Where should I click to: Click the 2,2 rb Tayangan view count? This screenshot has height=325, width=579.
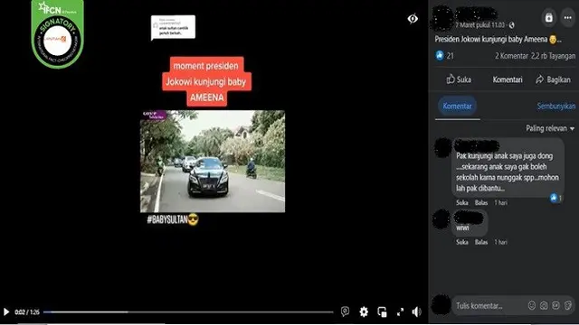coord(553,56)
